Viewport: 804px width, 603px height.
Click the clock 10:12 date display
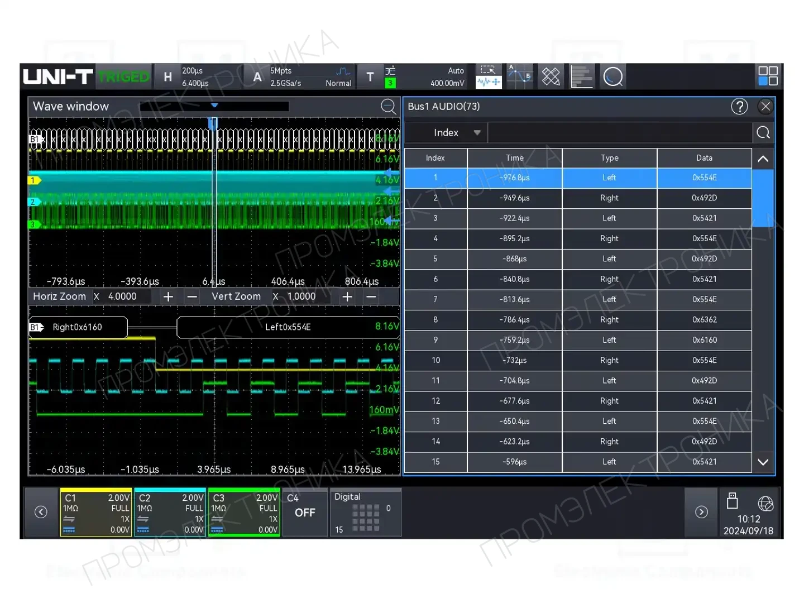pyautogui.click(x=748, y=525)
